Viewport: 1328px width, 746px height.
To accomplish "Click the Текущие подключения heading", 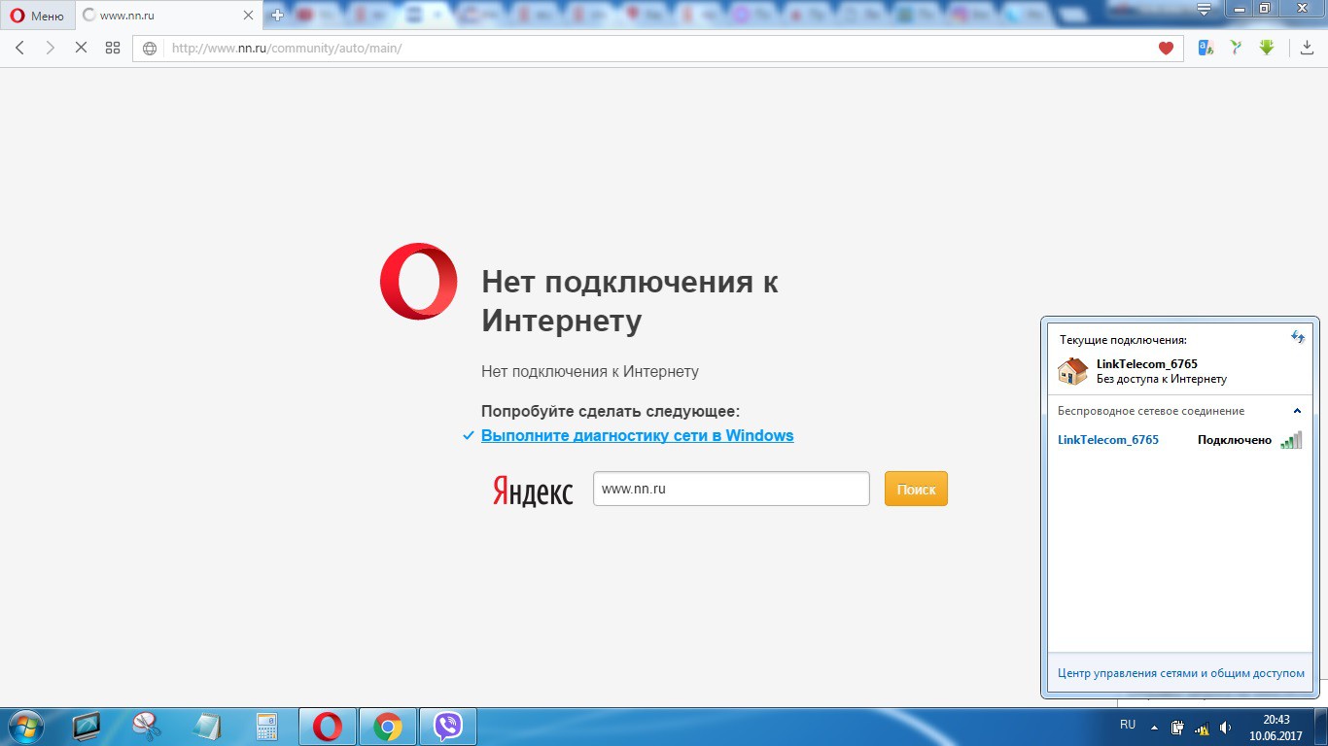I will (x=1123, y=340).
